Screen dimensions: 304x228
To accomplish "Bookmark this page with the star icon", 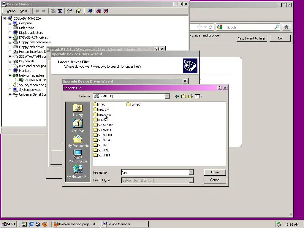I will pos(199,27).
